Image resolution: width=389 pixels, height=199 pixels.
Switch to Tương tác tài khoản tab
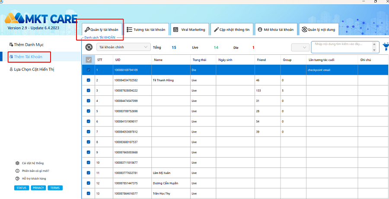pos(146,30)
